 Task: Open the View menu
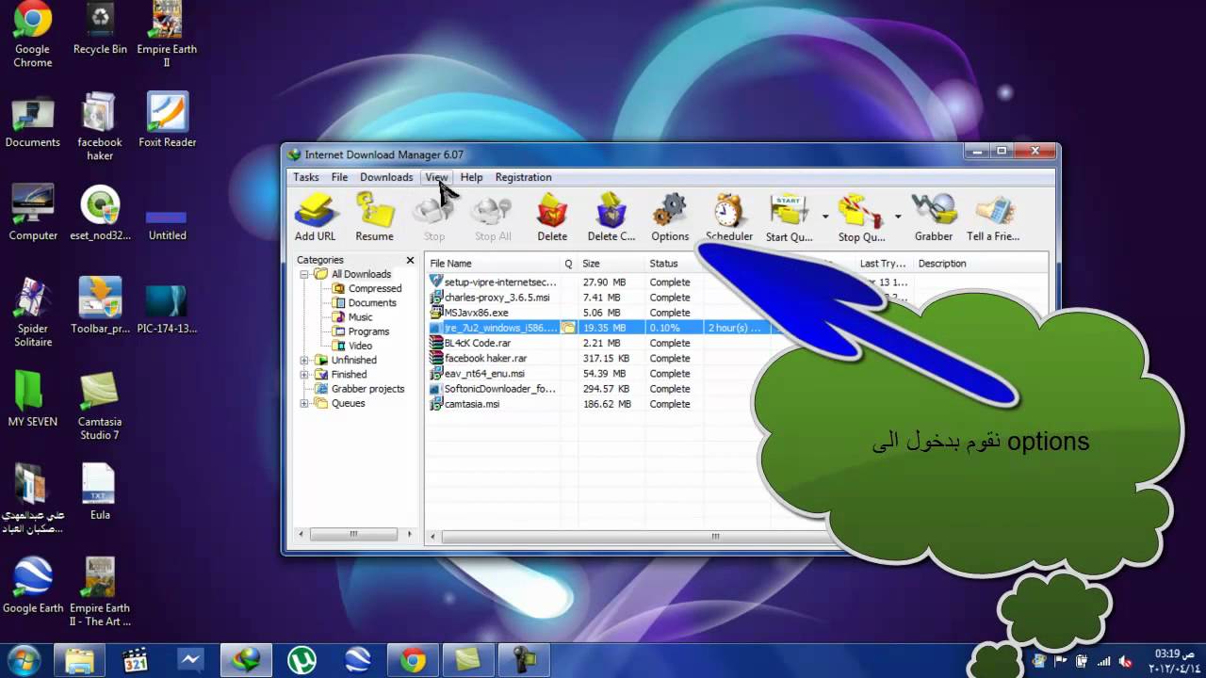[436, 177]
